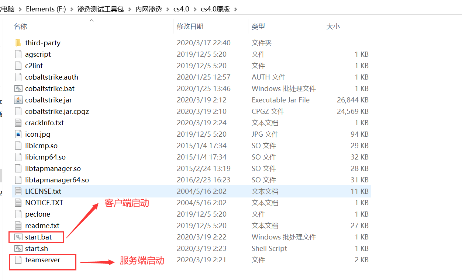Screen dimensions: 462x280
Task: Sort by the 名称 column header
Action: click(20, 27)
